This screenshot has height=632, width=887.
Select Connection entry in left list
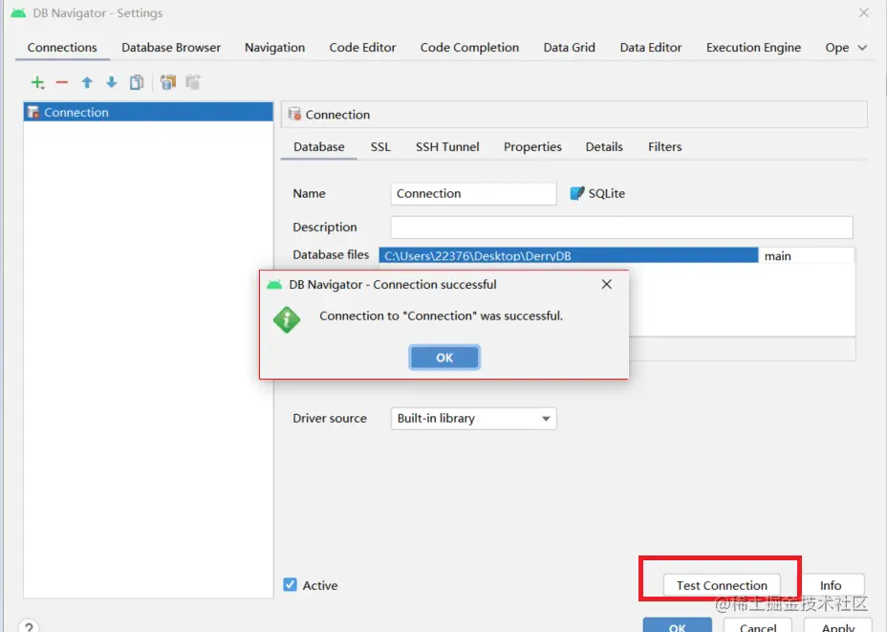pyautogui.click(x=148, y=112)
